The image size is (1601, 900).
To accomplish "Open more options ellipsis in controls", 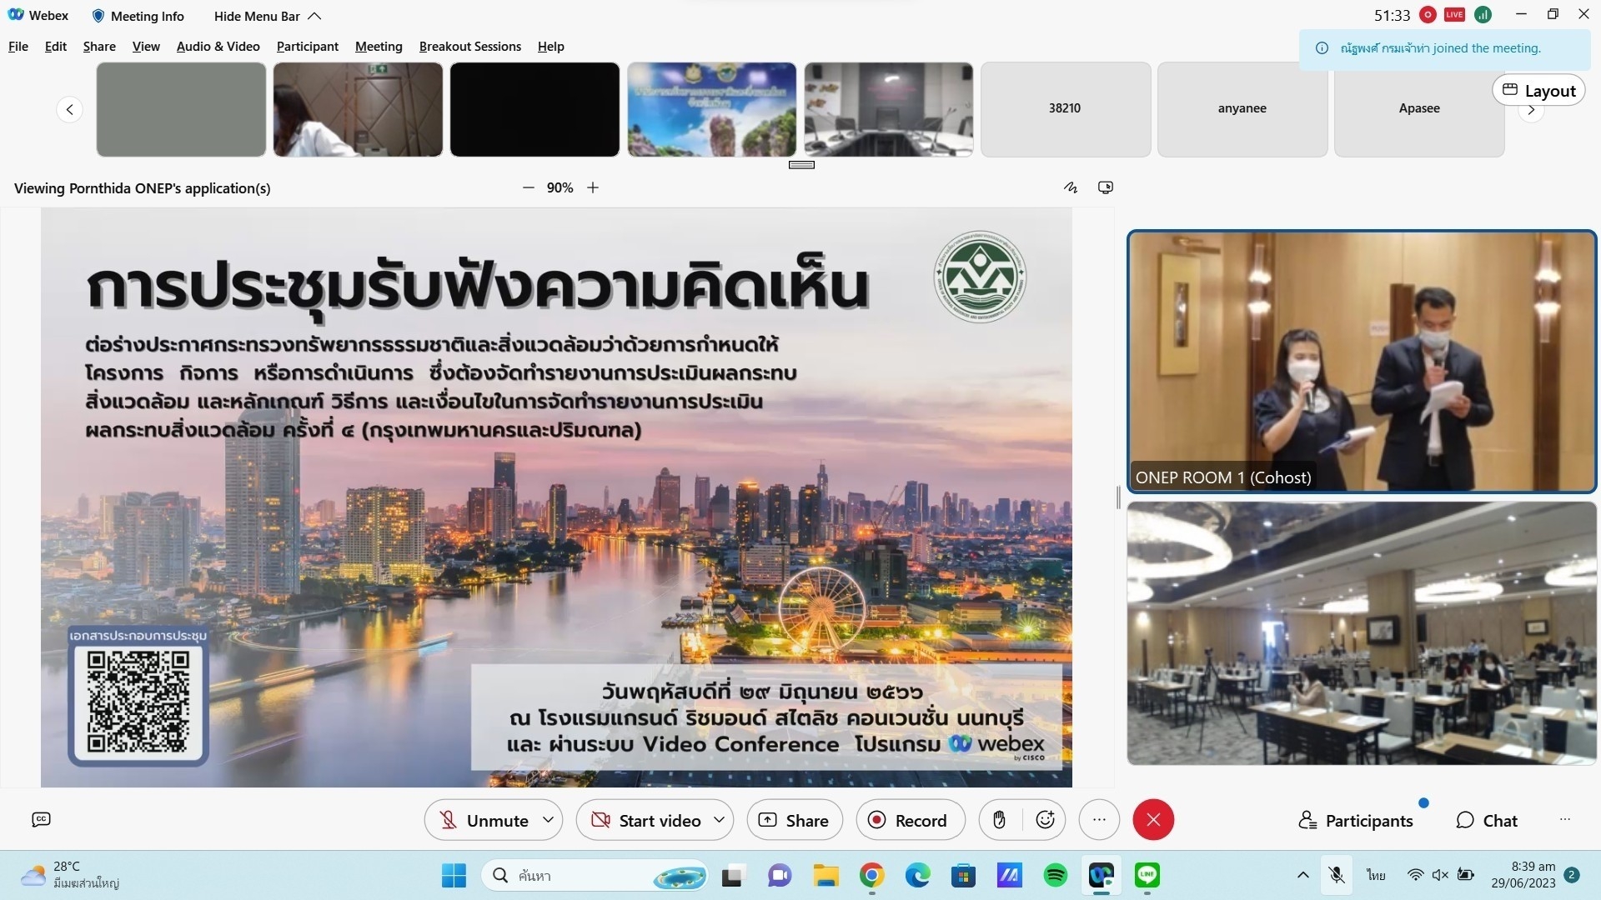I will [1099, 820].
